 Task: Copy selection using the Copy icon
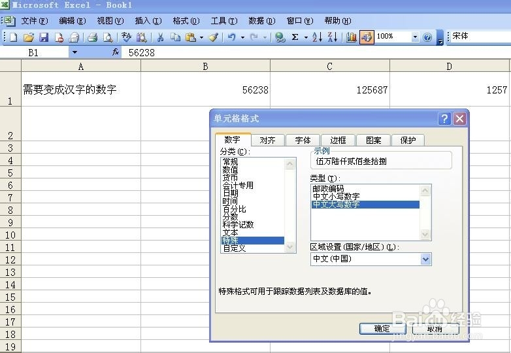pos(175,37)
